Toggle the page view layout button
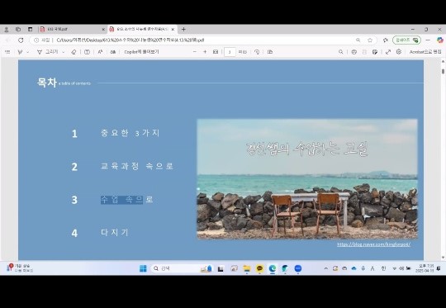This screenshot has height=308, width=446. tap(270, 52)
